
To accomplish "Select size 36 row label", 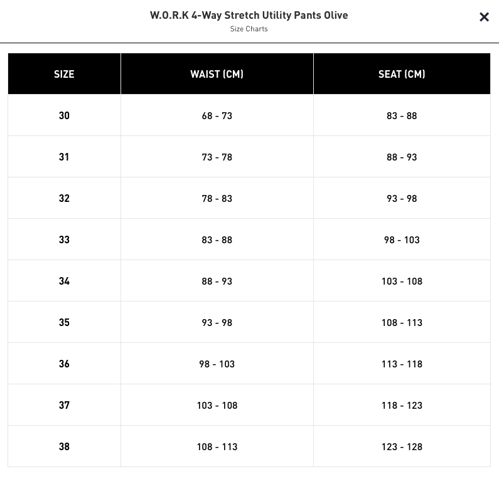I will [64, 364].
